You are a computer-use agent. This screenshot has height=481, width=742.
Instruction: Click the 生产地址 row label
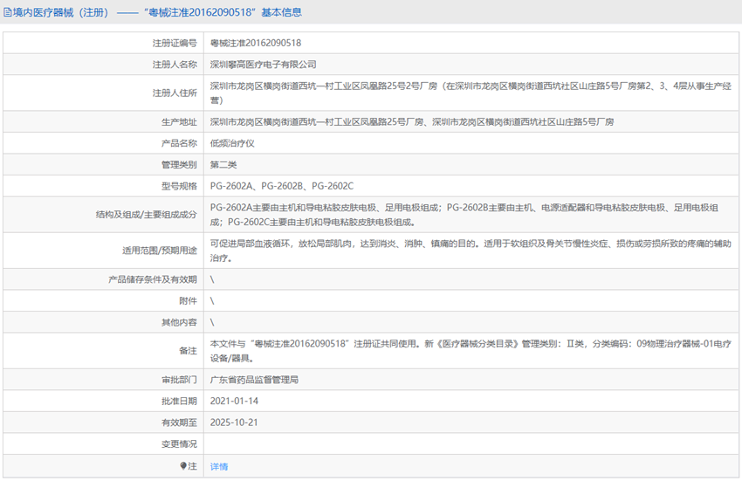pos(179,121)
